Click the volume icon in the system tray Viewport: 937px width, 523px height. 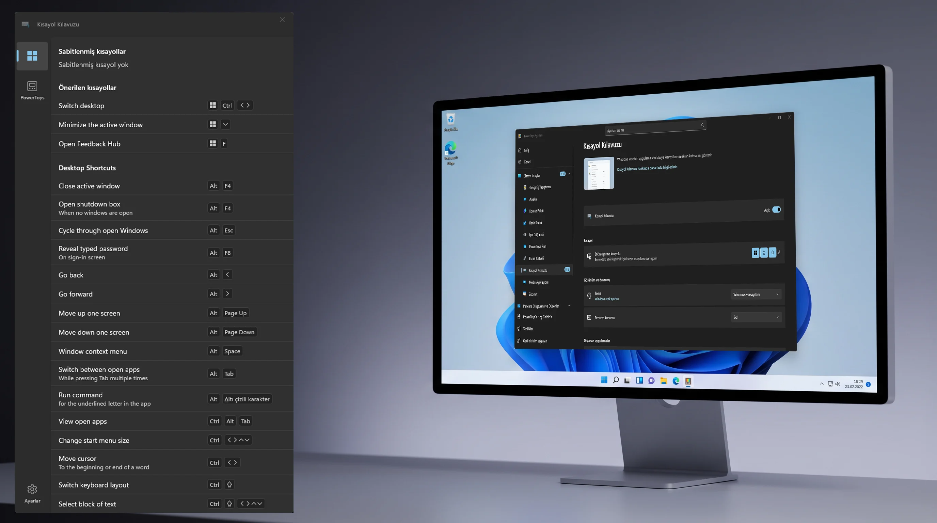pos(838,384)
